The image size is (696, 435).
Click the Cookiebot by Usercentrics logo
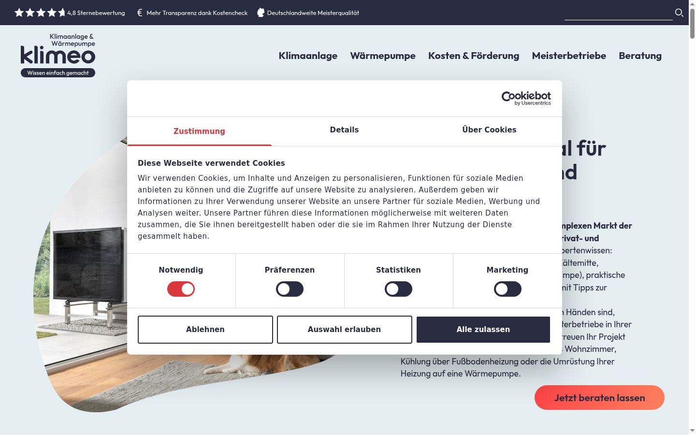[526, 98]
